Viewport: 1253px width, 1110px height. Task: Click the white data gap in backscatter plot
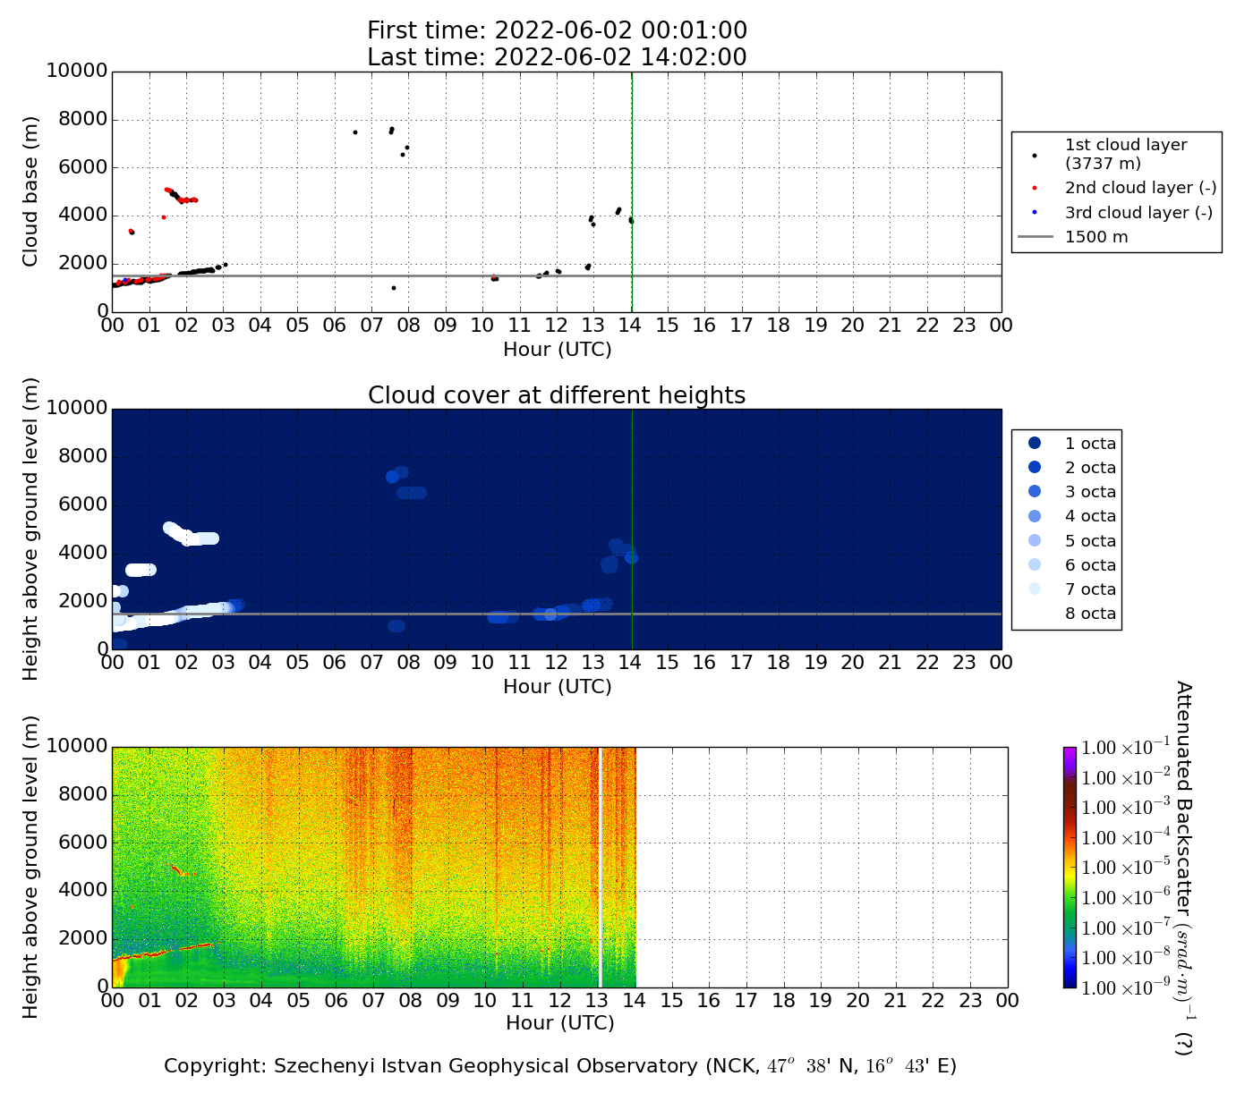pos(601,867)
